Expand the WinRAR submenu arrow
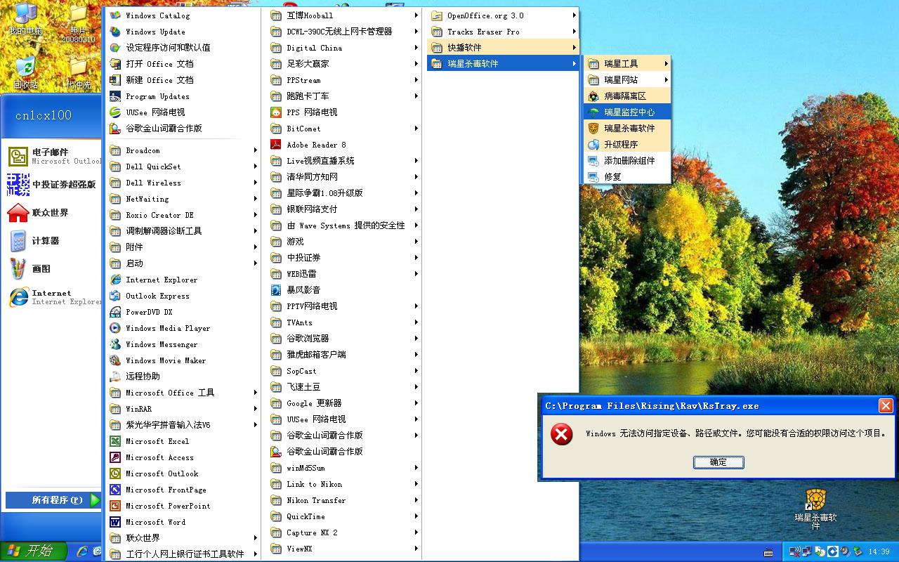899x562 pixels. 256,409
